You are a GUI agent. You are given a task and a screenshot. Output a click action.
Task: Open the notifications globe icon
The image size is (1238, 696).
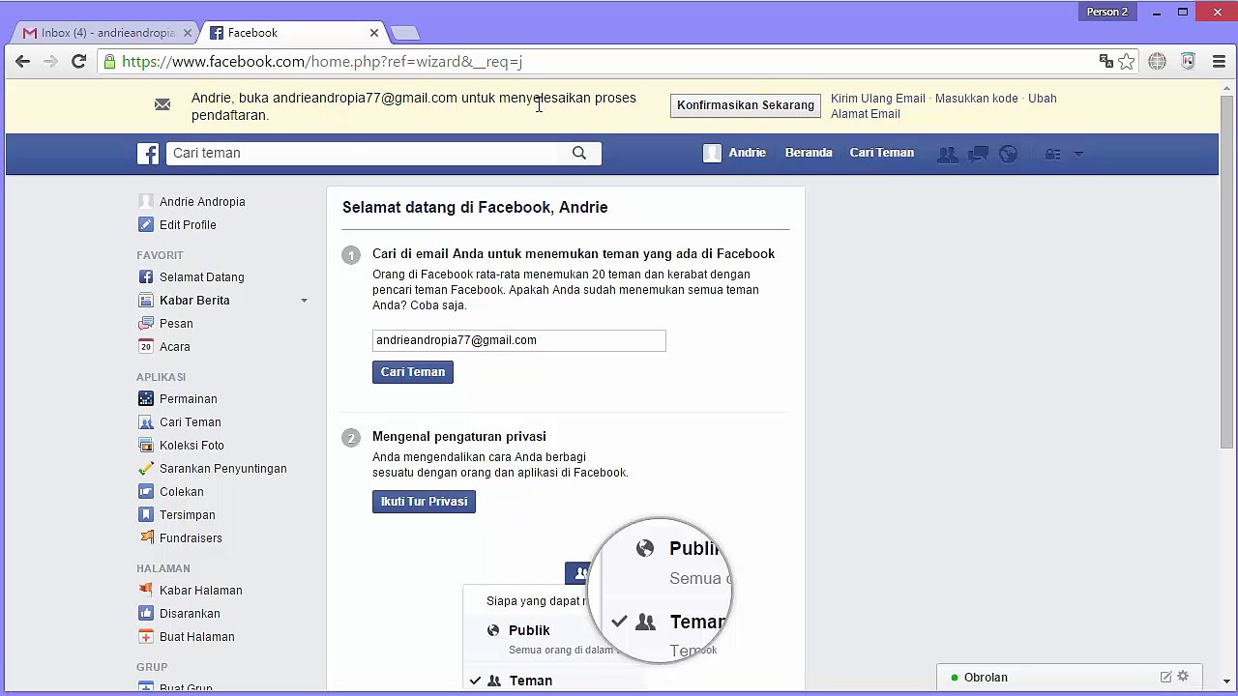pyautogui.click(x=1009, y=154)
